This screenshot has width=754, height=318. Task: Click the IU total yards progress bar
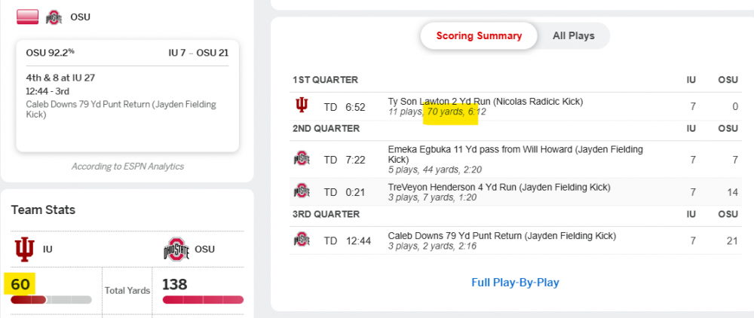(51, 300)
